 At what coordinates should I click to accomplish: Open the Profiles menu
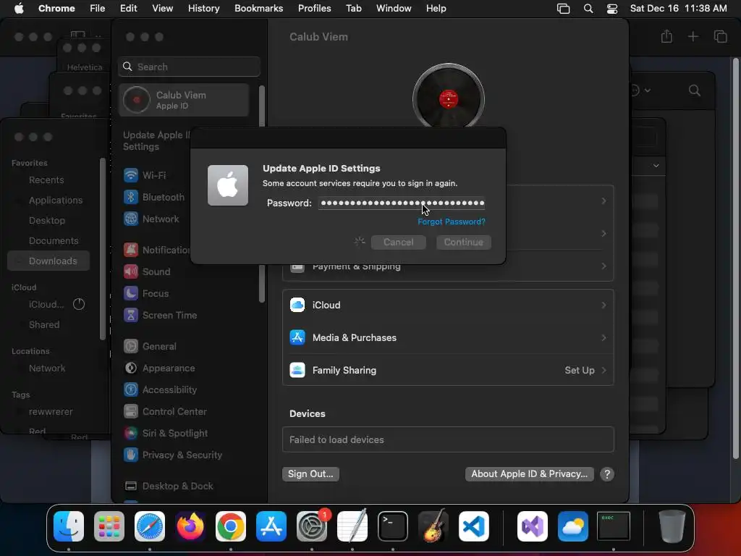(314, 9)
